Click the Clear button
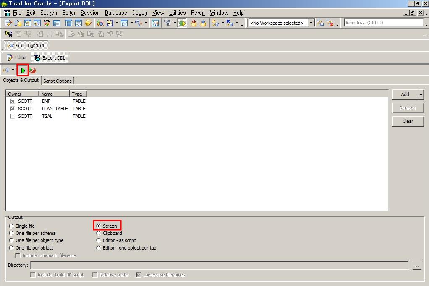Image resolution: width=429 pixels, height=286 pixels. point(408,121)
